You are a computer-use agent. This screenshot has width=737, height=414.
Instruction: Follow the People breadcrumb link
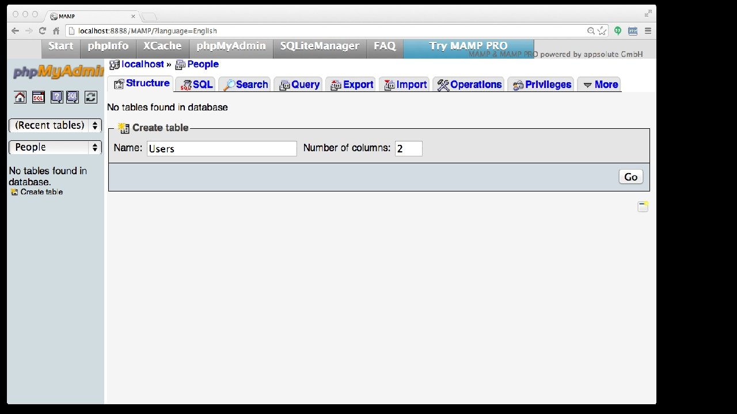pos(203,64)
